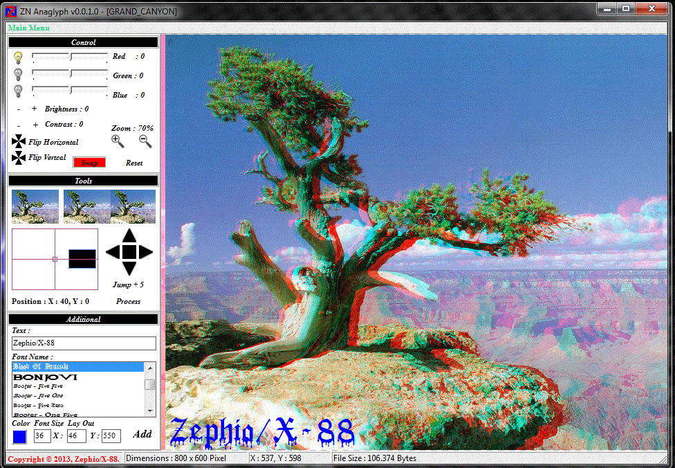Click the font list scrollbar thumb

[150, 384]
